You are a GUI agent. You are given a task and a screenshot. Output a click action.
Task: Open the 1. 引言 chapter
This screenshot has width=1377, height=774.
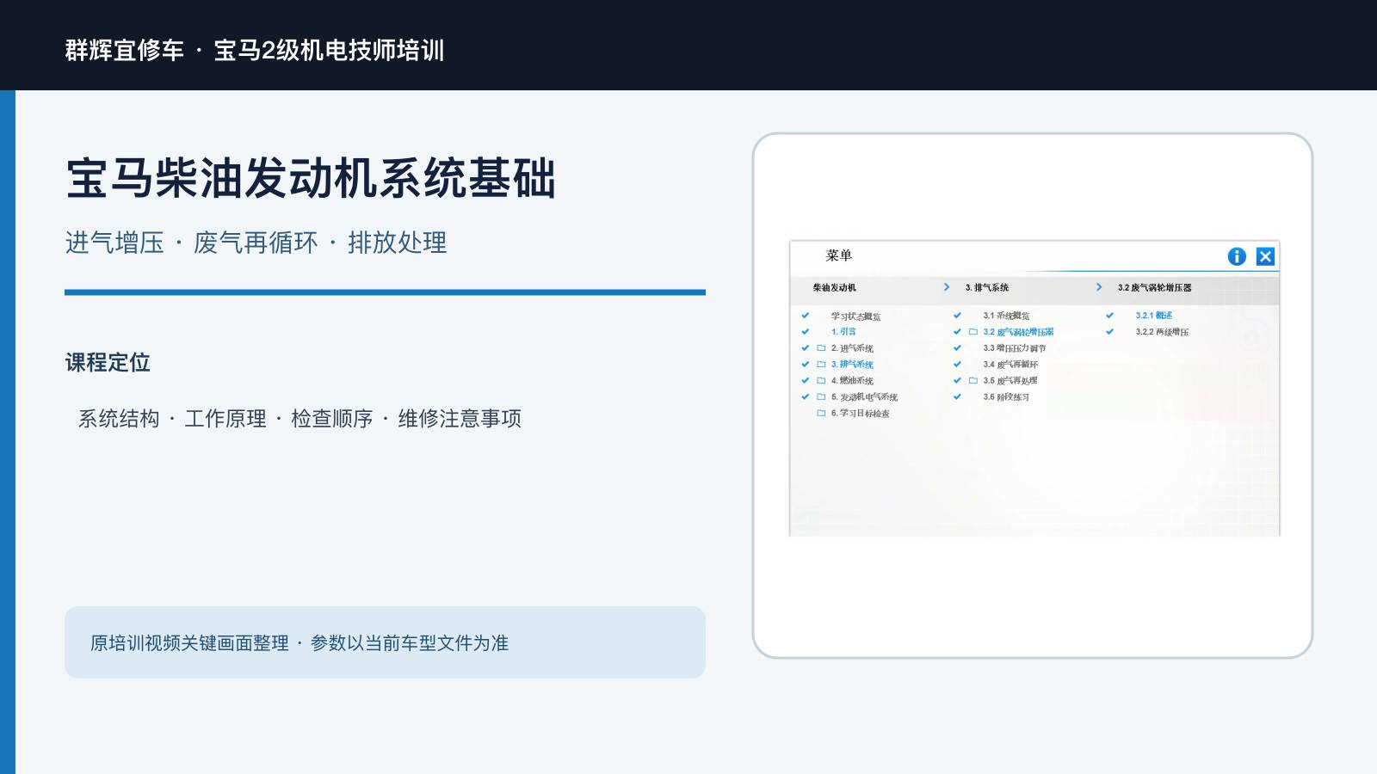(843, 332)
